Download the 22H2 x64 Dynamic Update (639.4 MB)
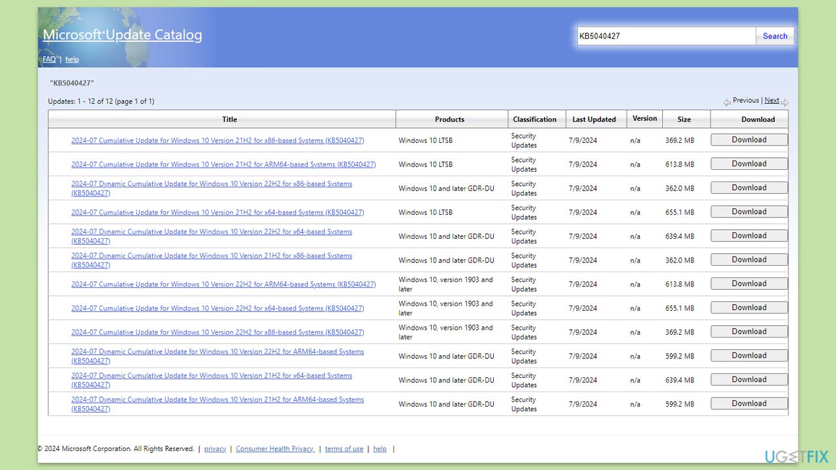Viewport: 836px width, 470px height. pyautogui.click(x=749, y=236)
